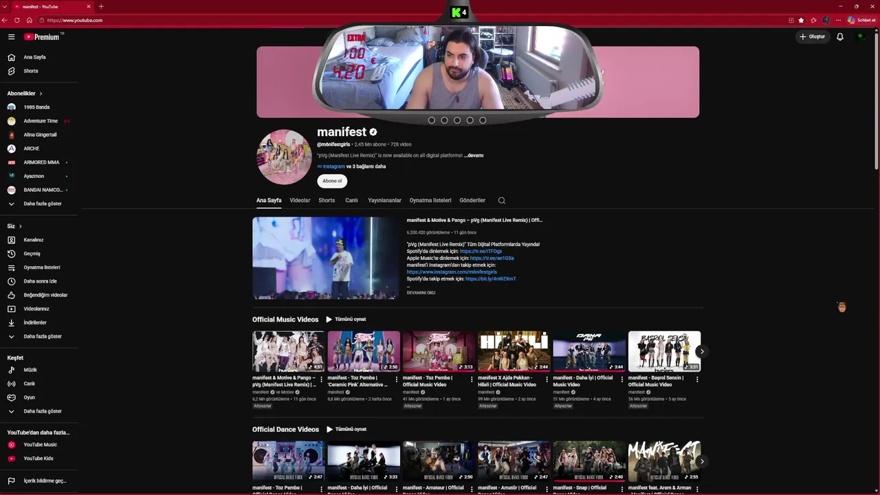Viewport: 880px width, 495px height.
Task: Open the Siz section chevron
Action: (x=21, y=226)
